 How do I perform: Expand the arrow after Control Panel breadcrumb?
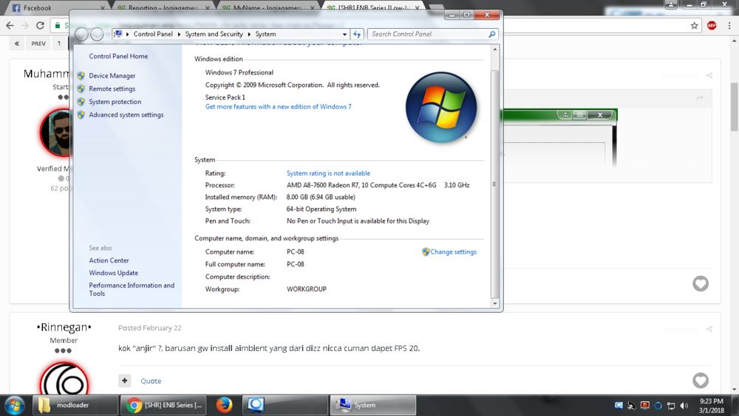click(179, 34)
